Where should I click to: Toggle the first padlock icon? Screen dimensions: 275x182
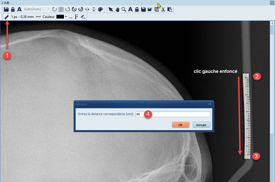pyautogui.click(x=13, y=9)
